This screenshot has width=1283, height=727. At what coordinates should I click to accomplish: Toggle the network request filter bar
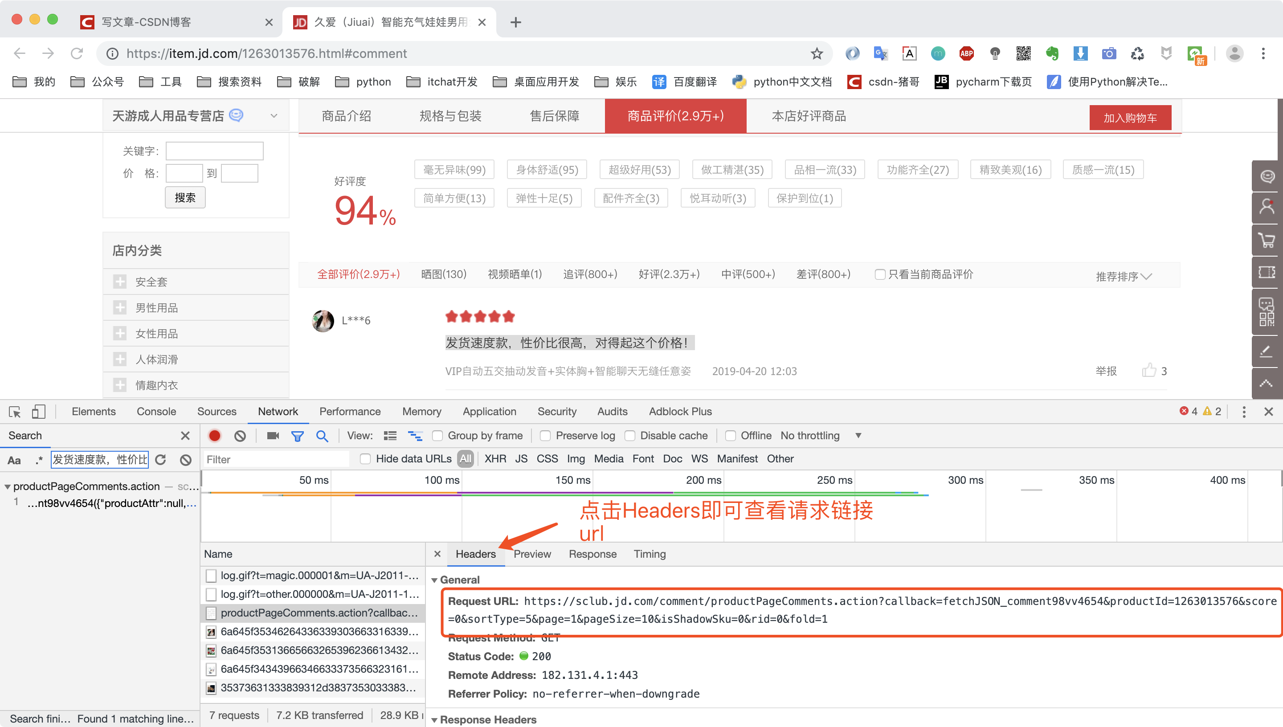(298, 435)
